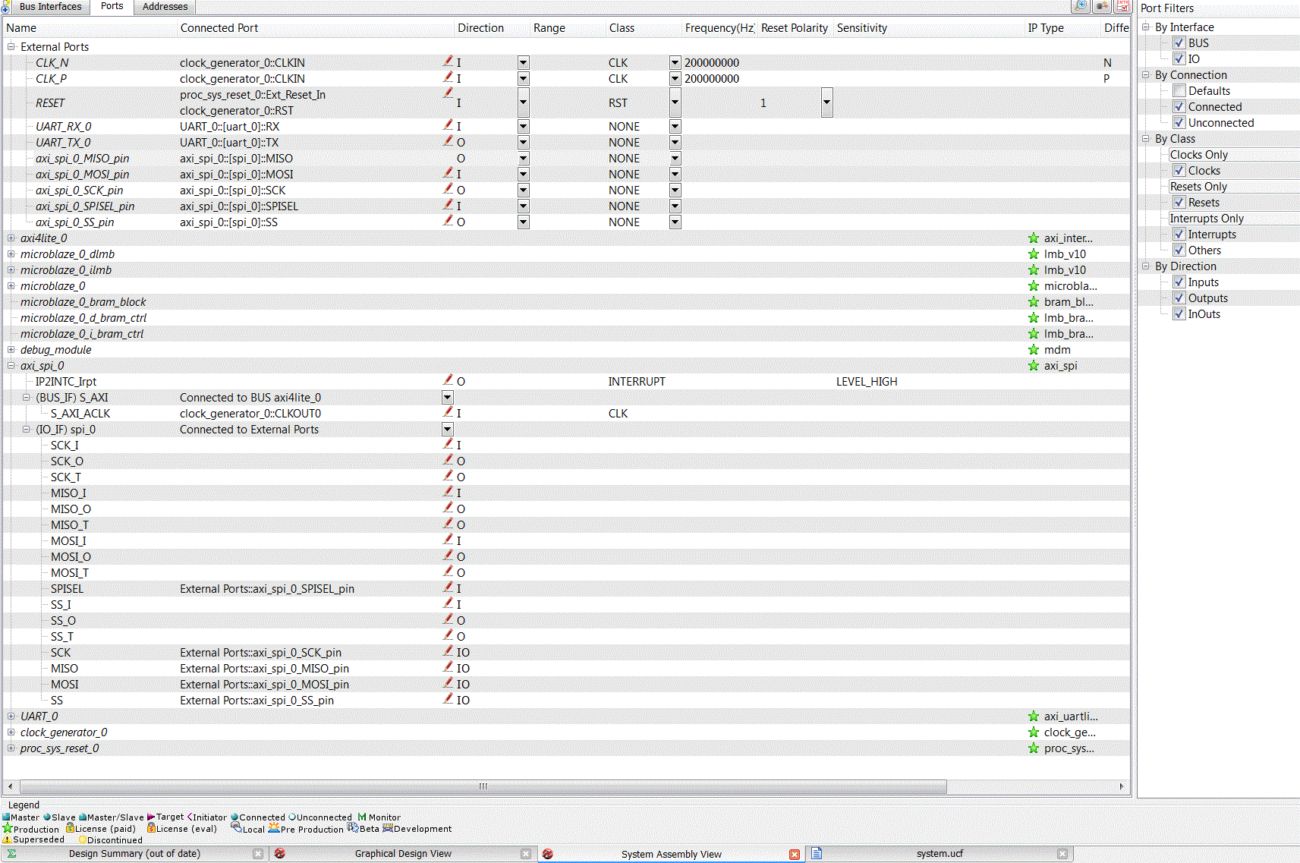Click the green star icon for clock_generator_0
The height and width of the screenshot is (863, 1300).
[x=1033, y=732]
